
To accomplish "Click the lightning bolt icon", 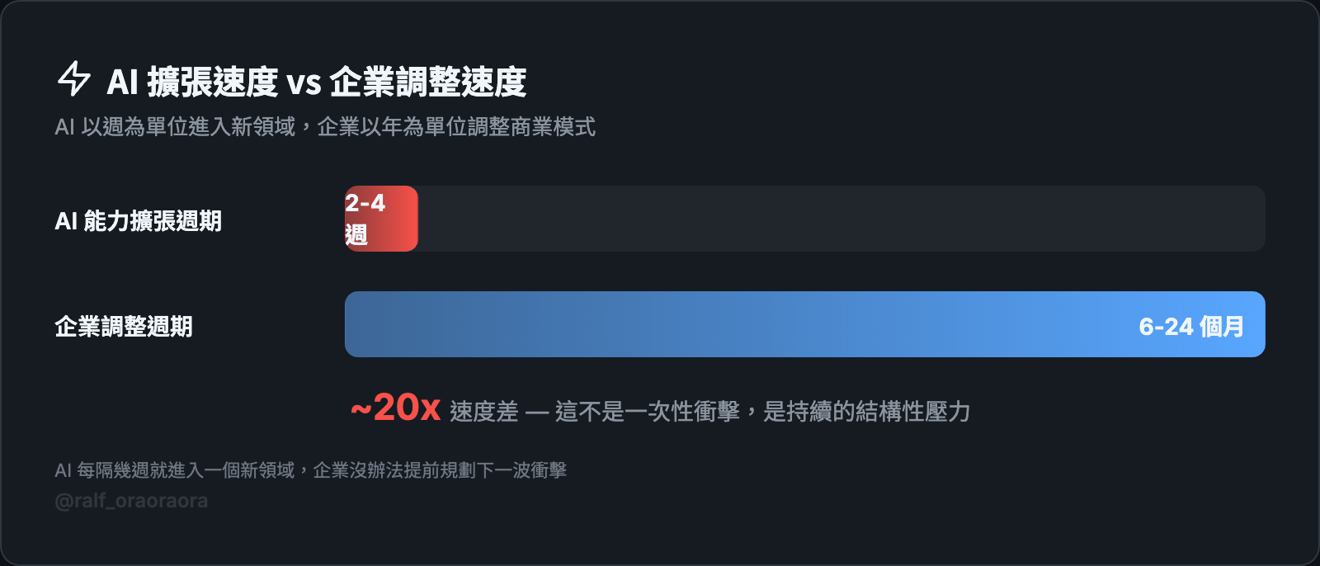I will click(73, 79).
